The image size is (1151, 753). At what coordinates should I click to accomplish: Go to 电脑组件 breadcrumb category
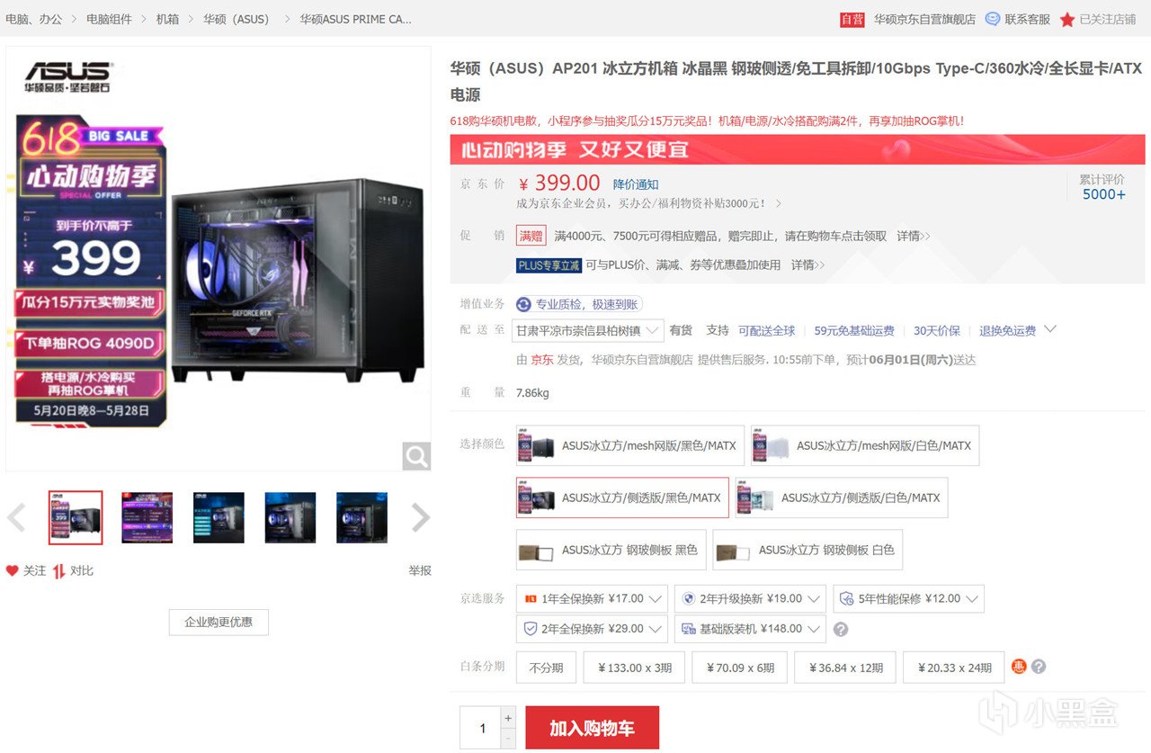pos(109,19)
